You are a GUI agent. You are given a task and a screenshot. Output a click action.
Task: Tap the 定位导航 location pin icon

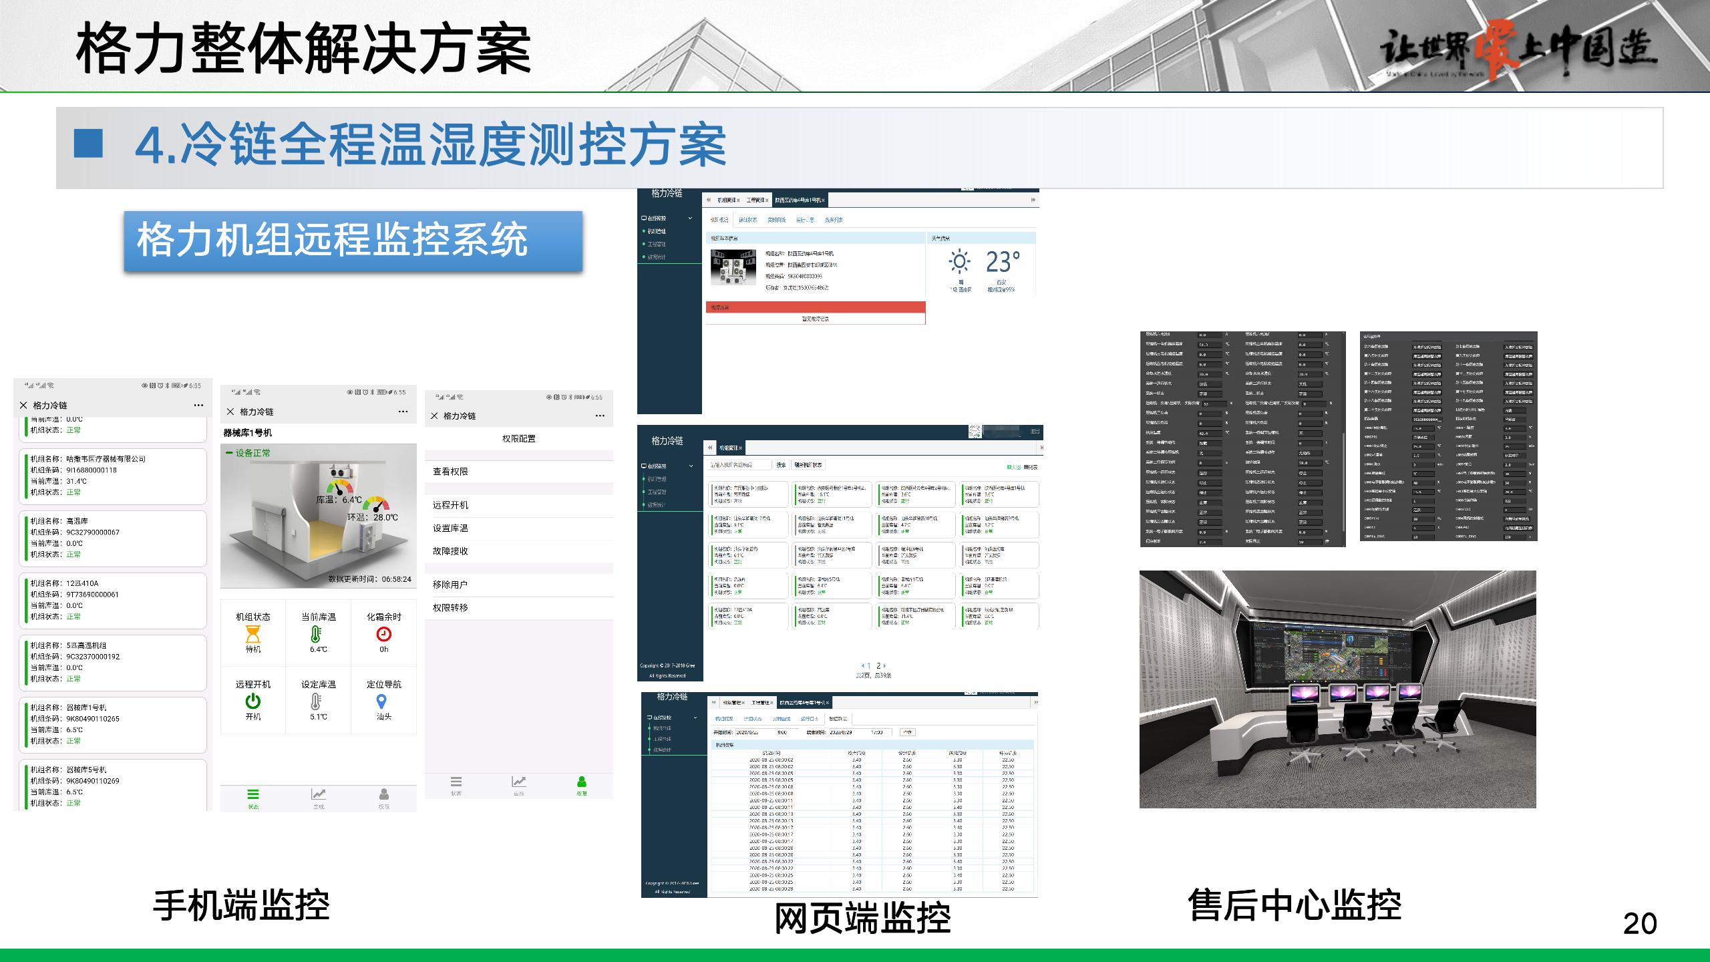click(381, 701)
